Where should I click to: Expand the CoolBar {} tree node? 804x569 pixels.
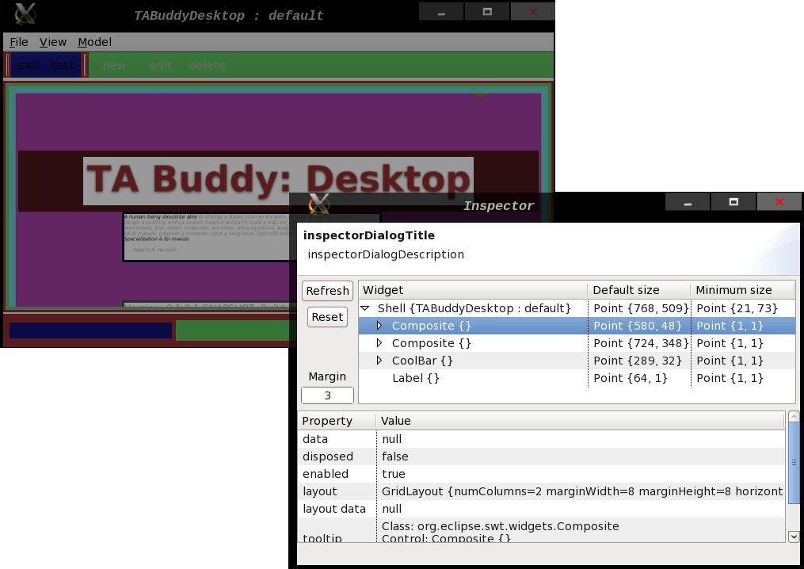click(379, 361)
